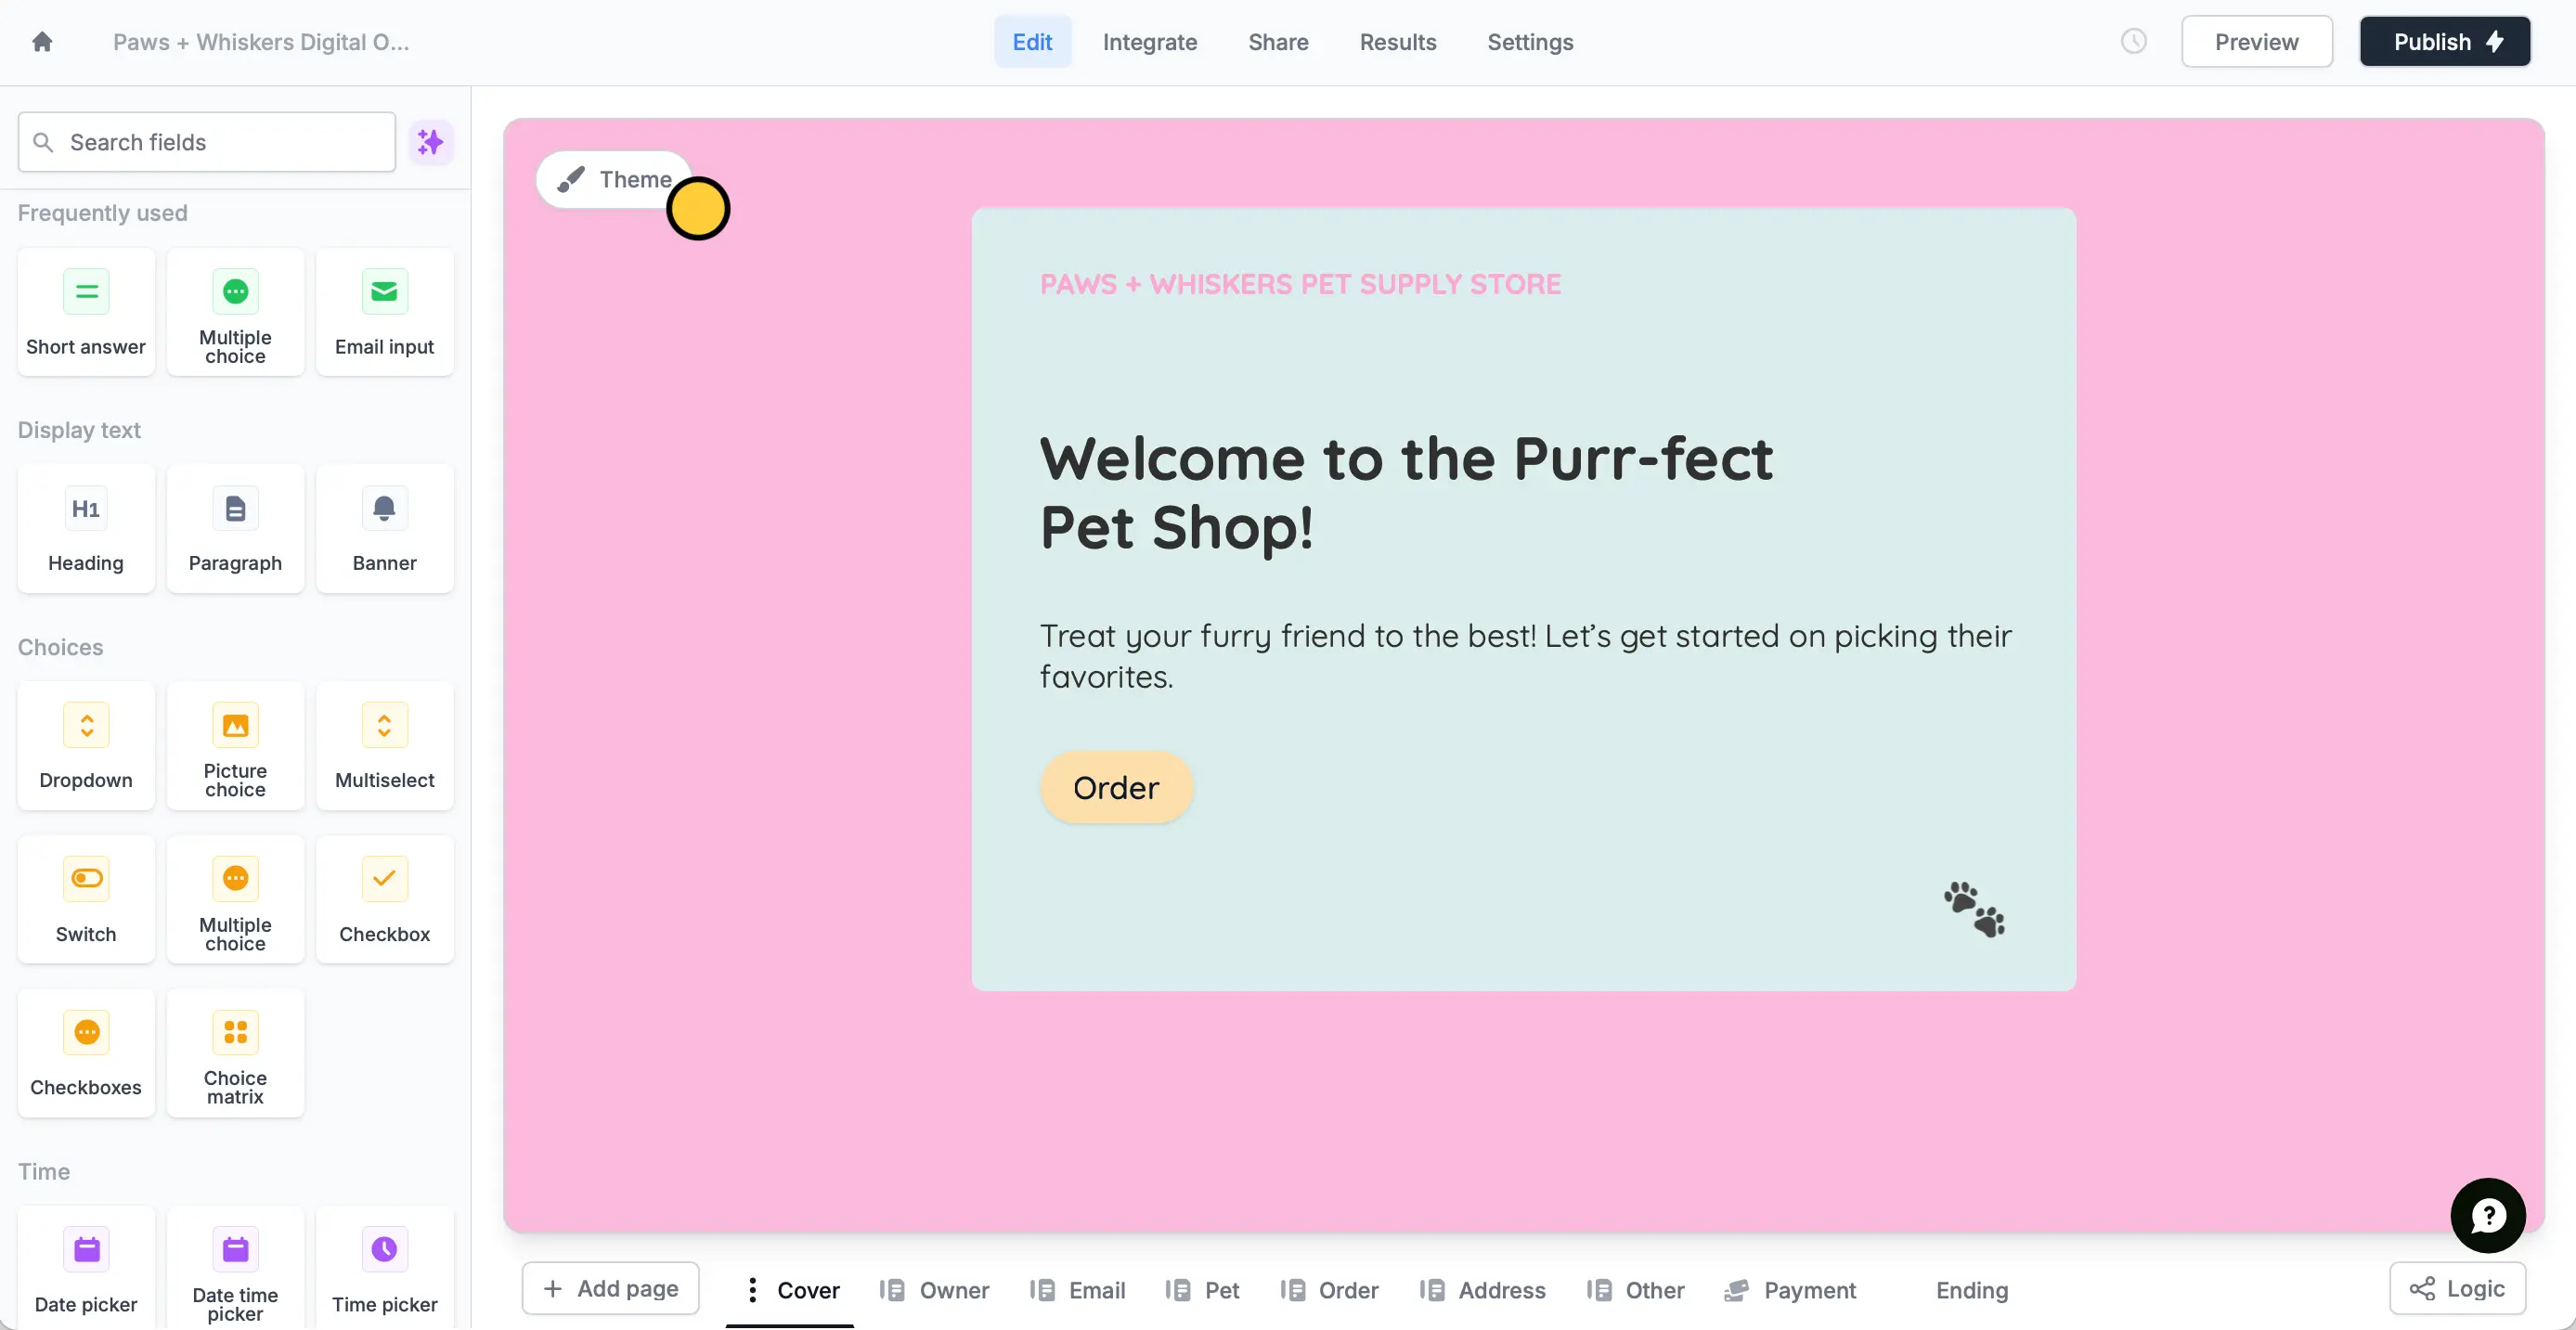Switch to the Results tab
Viewport: 2576px width, 1330px height.
point(1397,42)
